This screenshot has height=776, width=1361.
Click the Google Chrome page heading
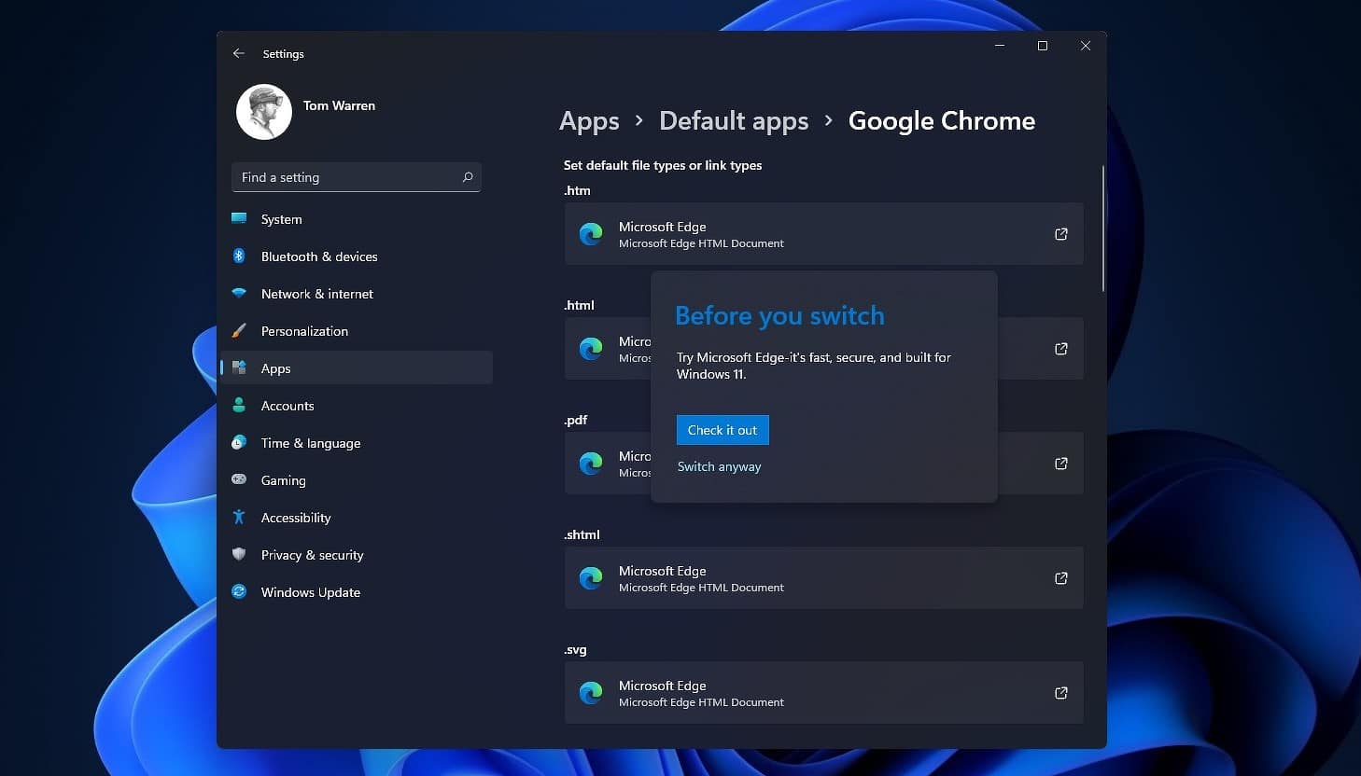tap(941, 121)
